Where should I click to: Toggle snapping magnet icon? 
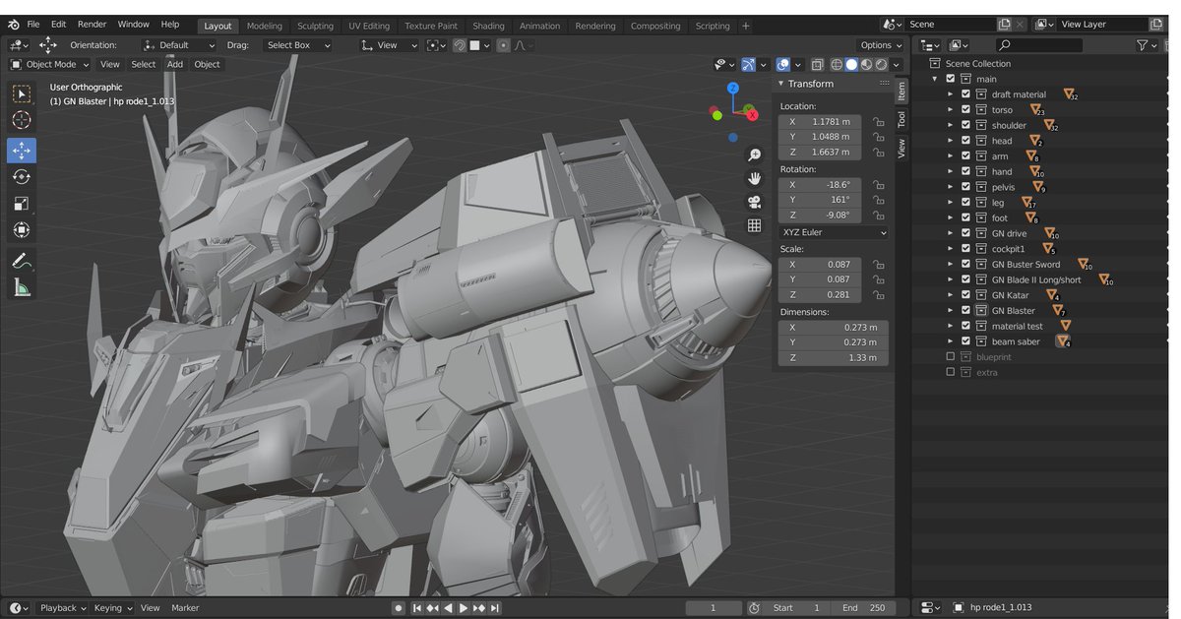click(x=460, y=45)
